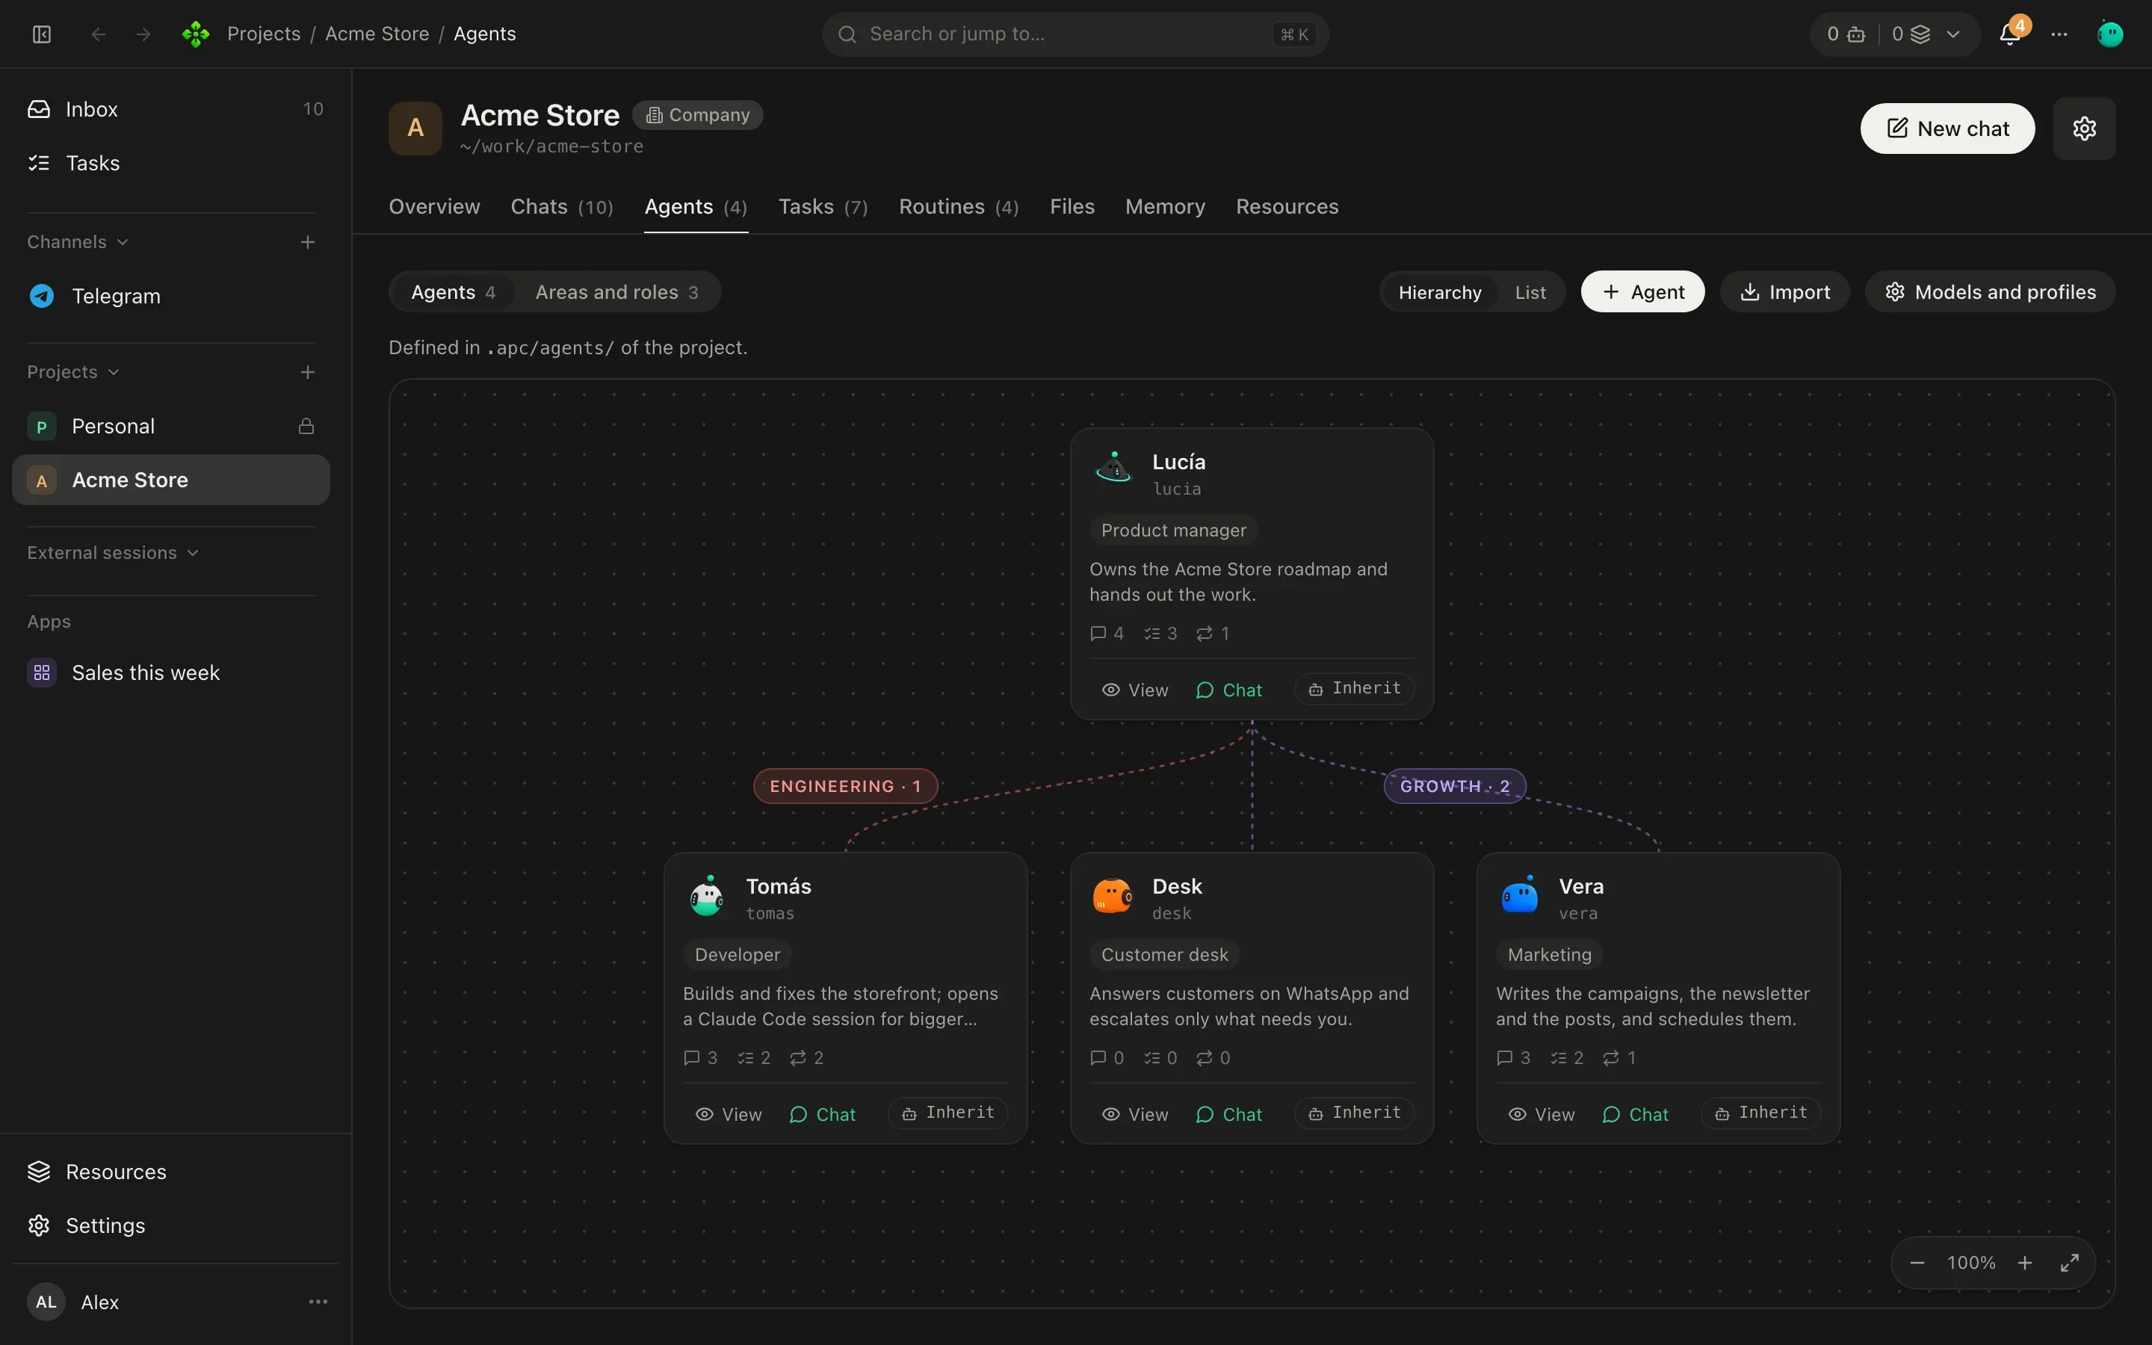Open the Chats tab

click(562, 206)
